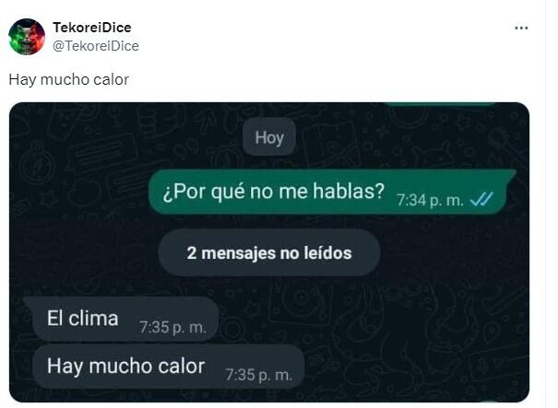Click the 7:35 p. m. time beside 'El clima'
Image resolution: width=558 pixels, height=408 pixels.
[x=173, y=327]
